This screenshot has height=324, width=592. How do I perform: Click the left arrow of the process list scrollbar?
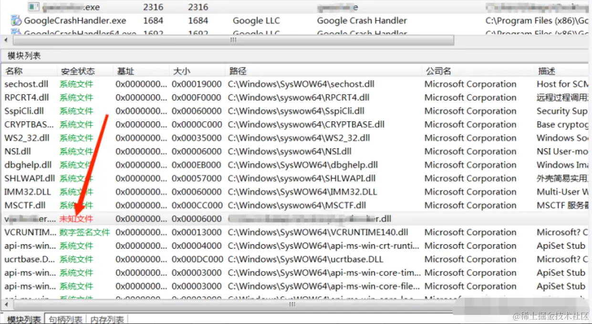tap(5, 41)
